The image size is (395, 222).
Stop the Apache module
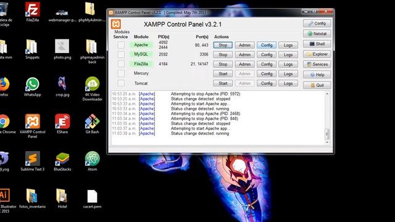(x=223, y=45)
